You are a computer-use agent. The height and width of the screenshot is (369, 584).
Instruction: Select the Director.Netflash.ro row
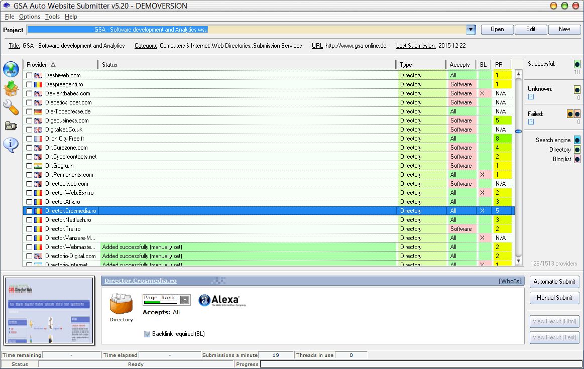pos(269,220)
